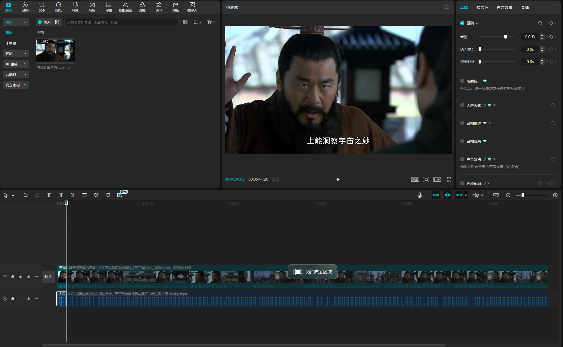Click the microphone record voiceover icon
Viewport: 563px width, 347px height.
click(420, 195)
